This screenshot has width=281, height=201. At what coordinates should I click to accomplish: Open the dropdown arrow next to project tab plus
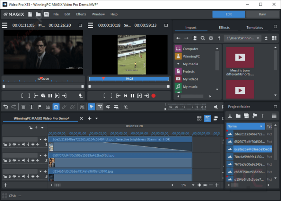tap(97, 118)
